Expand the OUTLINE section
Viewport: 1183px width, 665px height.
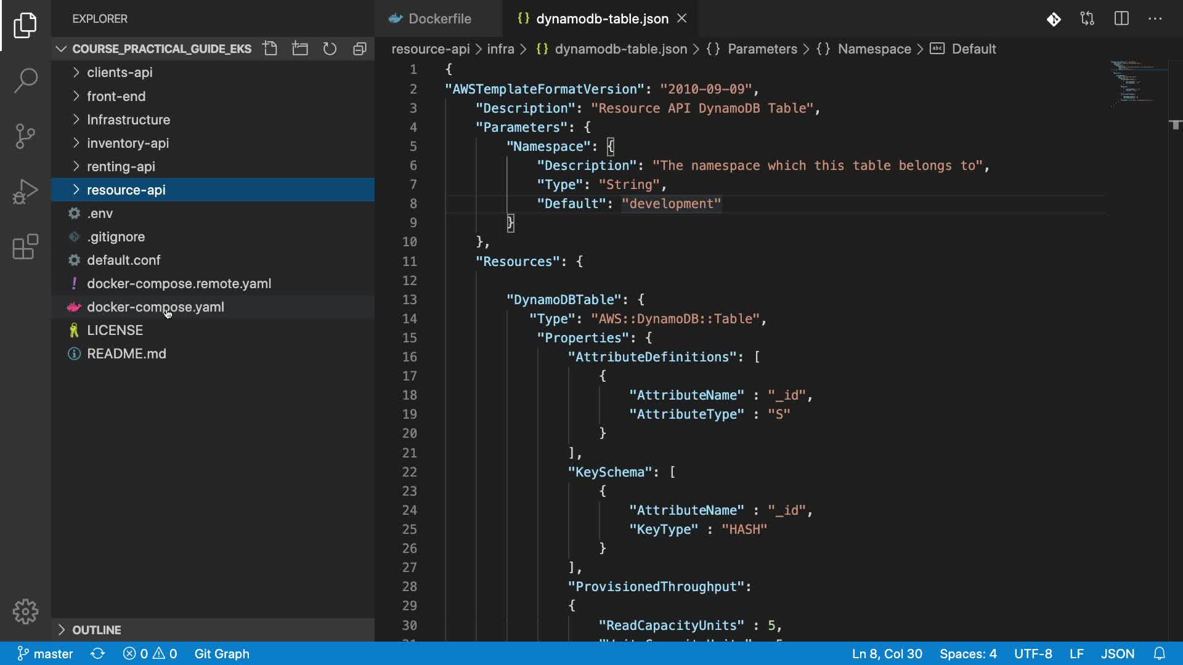(97, 630)
